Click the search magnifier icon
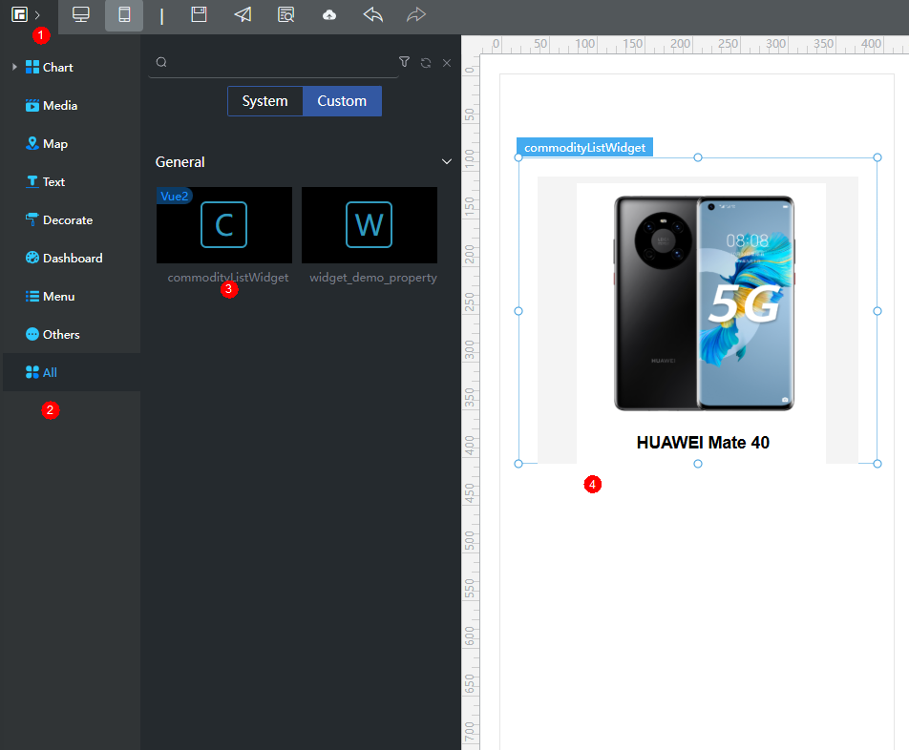The image size is (909, 750). (x=161, y=62)
